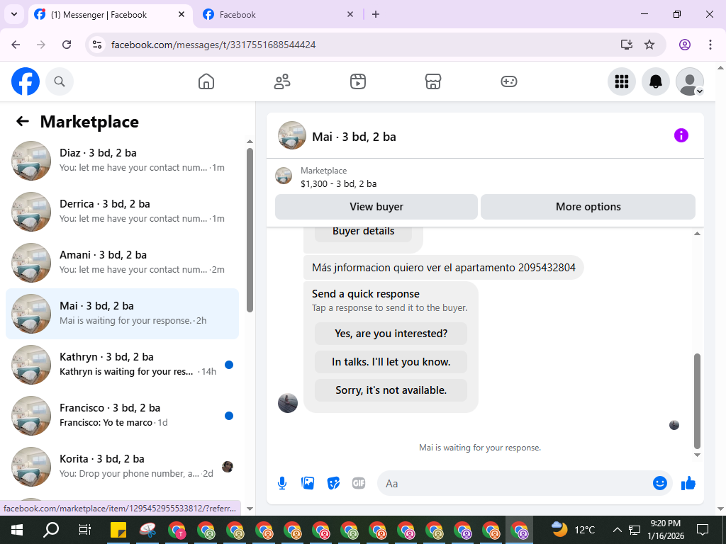Screen dimensions: 726x544
Task: Open the emoji smiley picker
Action: point(660,483)
